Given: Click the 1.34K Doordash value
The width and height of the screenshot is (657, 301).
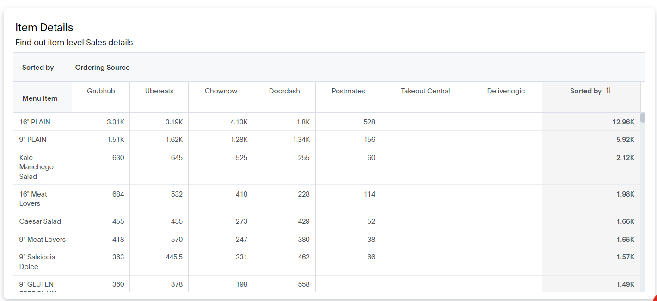Looking at the screenshot, I should click(x=301, y=140).
